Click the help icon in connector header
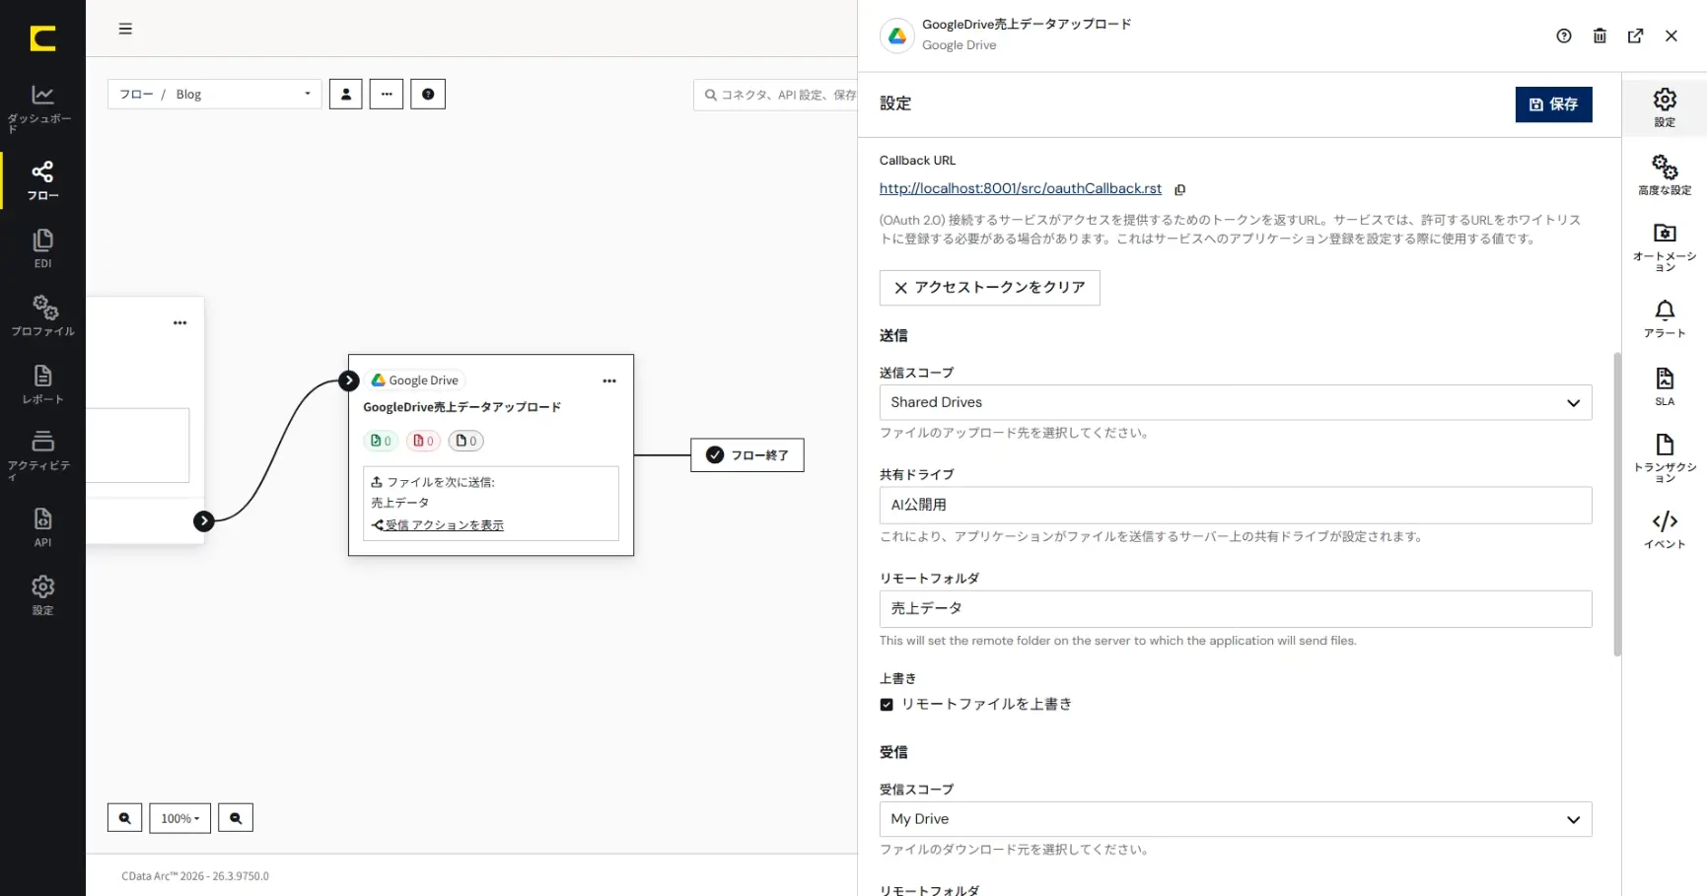The image size is (1707, 896). coord(1564,35)
